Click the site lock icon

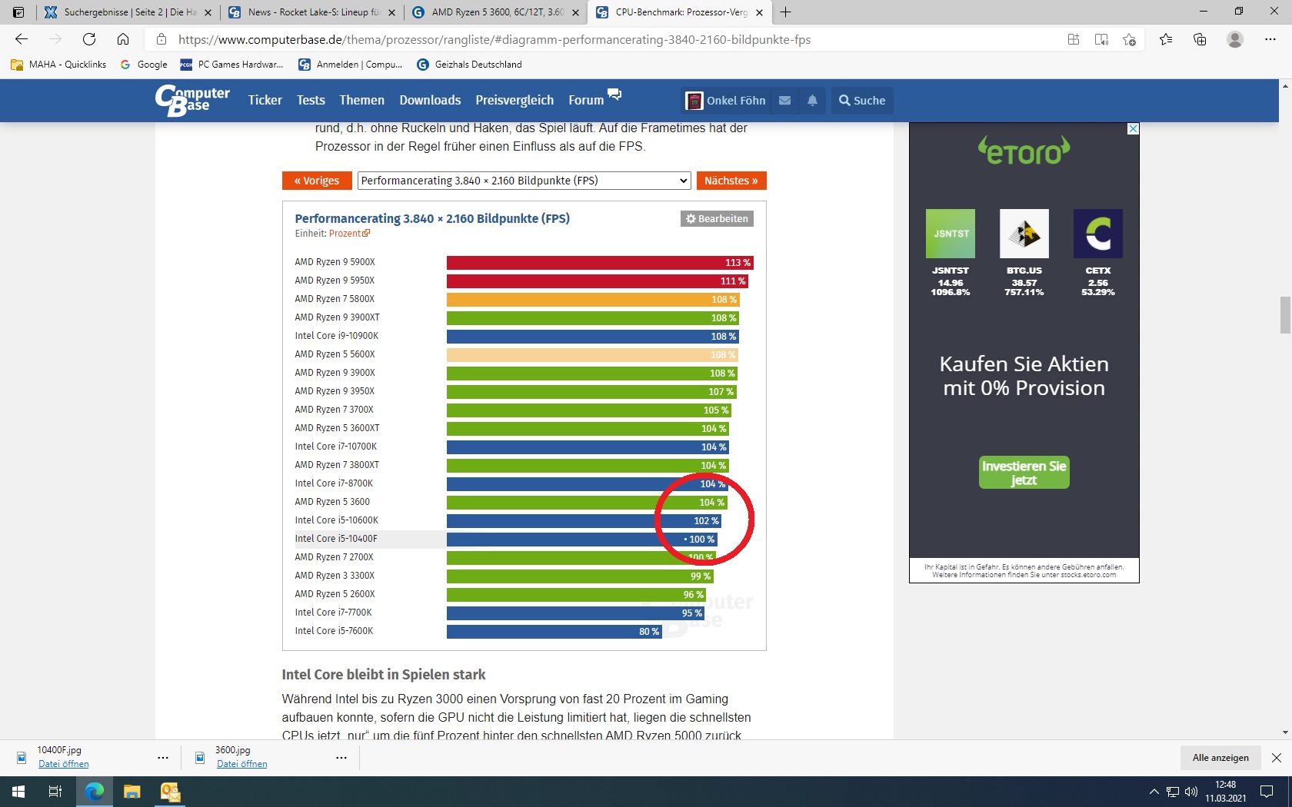pyautogui.click(x=161, y=39)
